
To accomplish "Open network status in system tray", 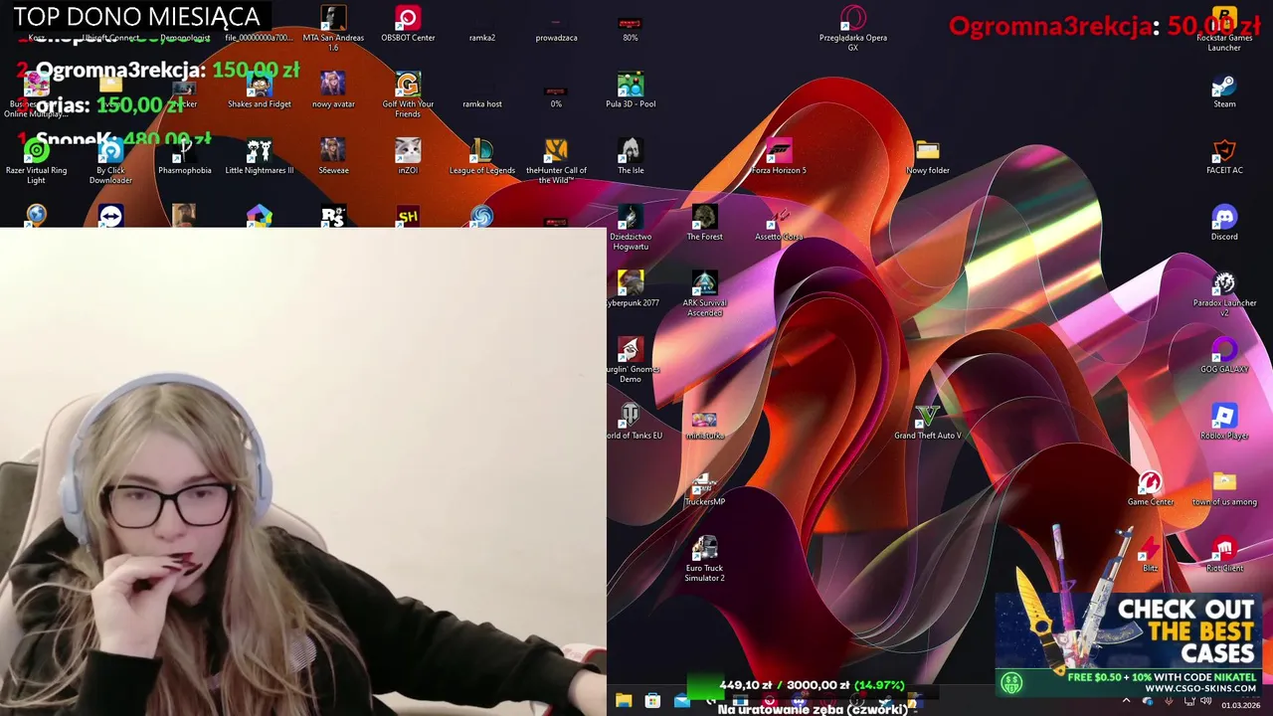I will [1190, 701].
